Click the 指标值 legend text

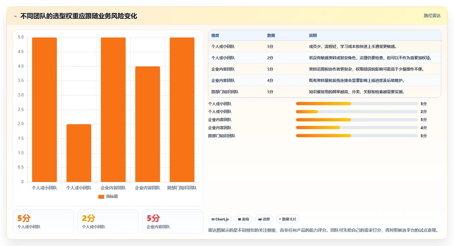click(x=112, y=196)
